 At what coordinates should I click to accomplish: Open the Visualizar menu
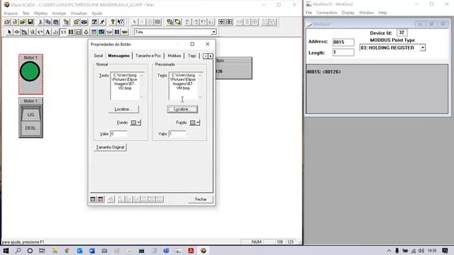click(x=79, y=13)
